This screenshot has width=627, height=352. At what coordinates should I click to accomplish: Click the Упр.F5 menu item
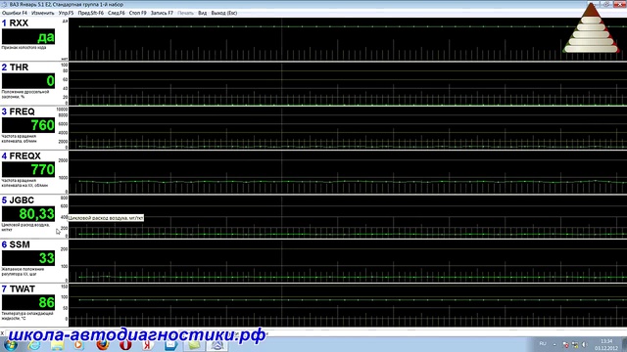[x=66, y=13]
